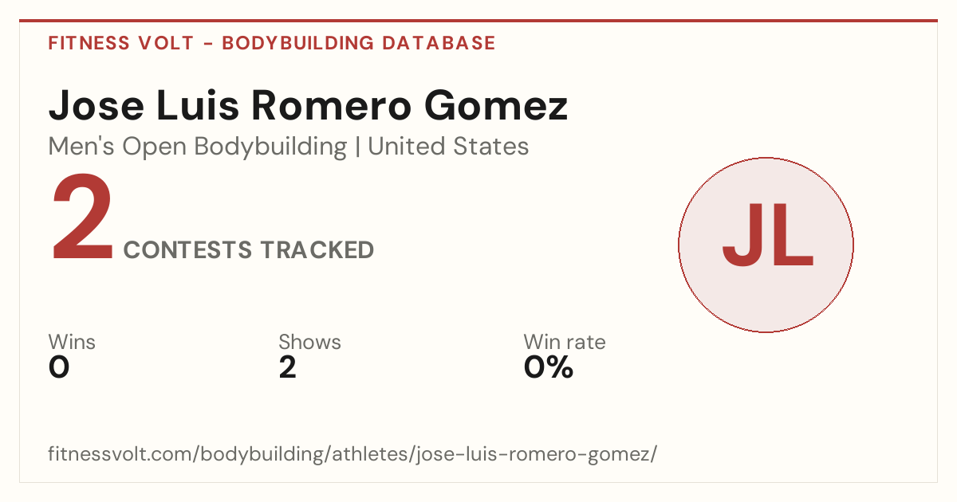Select the 0% win rate value
Viewport: 957px width, 502px height.
click(549, 367)
